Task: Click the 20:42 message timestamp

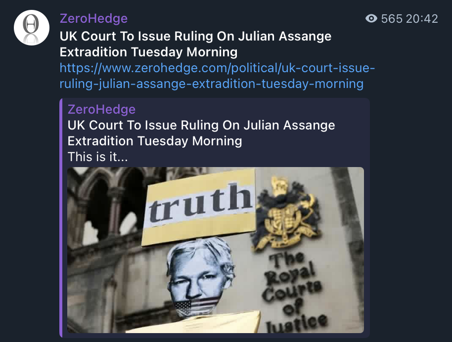Action: click(422, 19)
